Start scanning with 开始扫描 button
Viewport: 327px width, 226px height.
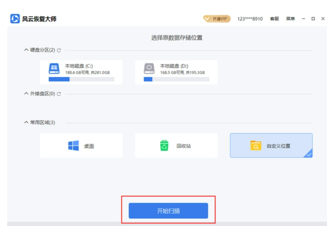point(168,211)
